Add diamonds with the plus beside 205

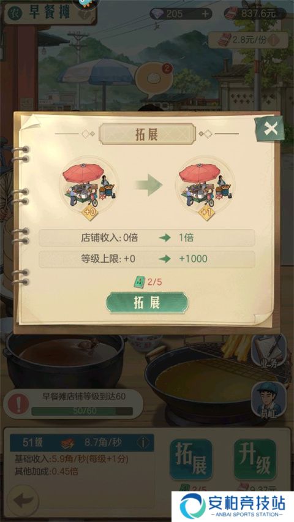(206, 13)
